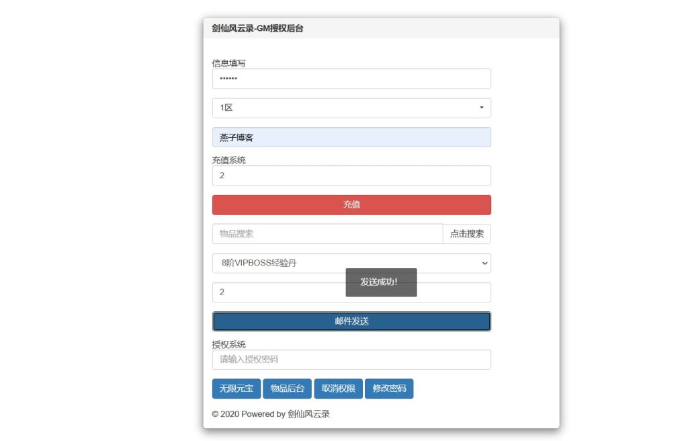Click the 点击搜索 search button
Screen dimensions: 688x441
tap(467, 233)
